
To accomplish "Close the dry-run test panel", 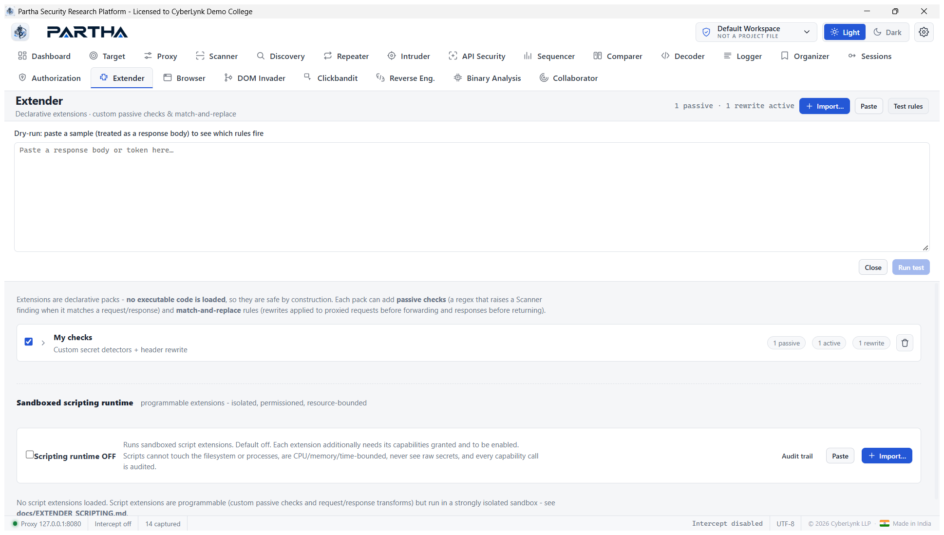I will (873, 267).
